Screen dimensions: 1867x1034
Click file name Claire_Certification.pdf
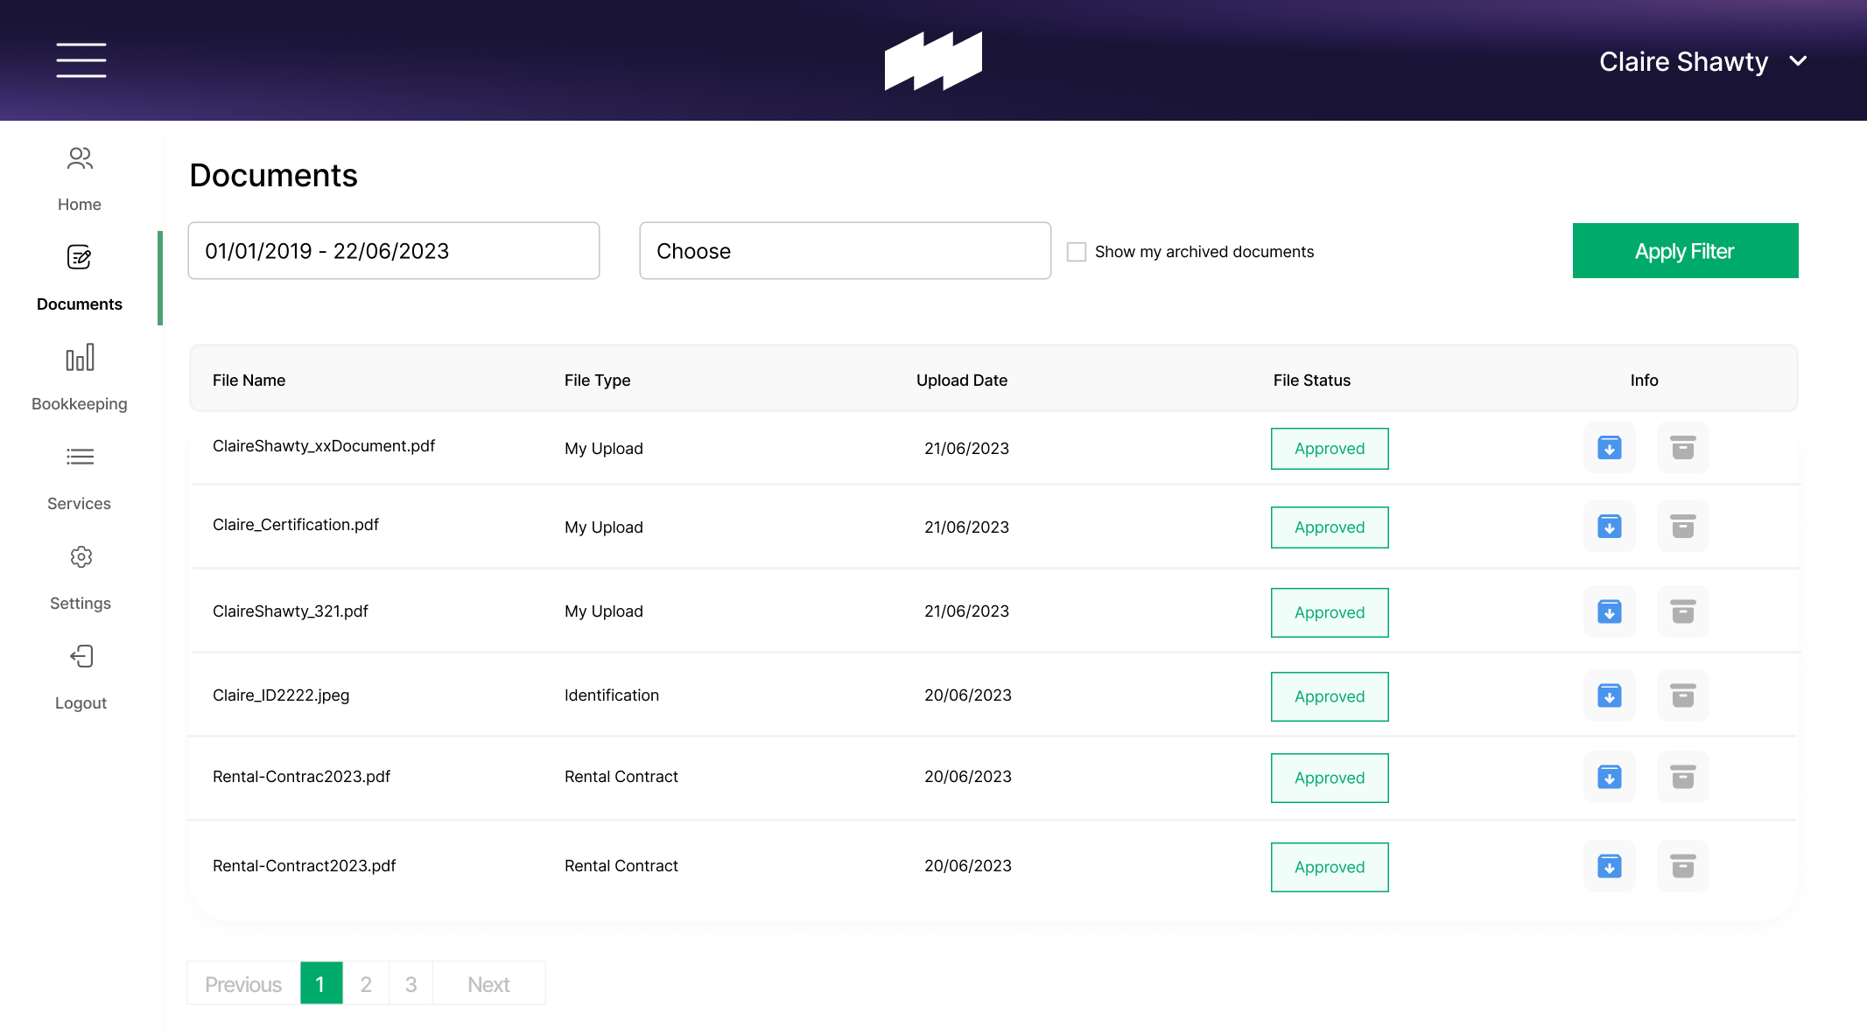pyautogui.click(x=296, y=525)
